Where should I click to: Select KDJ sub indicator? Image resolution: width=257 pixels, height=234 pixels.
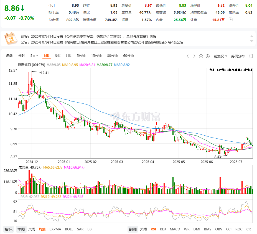163,229
